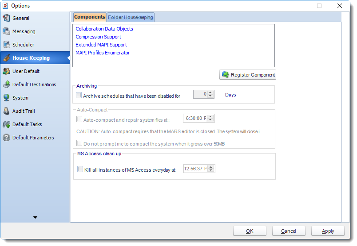Viewport: 357px width, 246px height.
Task: Select Compression Support component
Action: (x=99, y=37)
